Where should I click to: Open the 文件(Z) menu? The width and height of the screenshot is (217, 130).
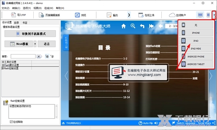coord(5,8)
